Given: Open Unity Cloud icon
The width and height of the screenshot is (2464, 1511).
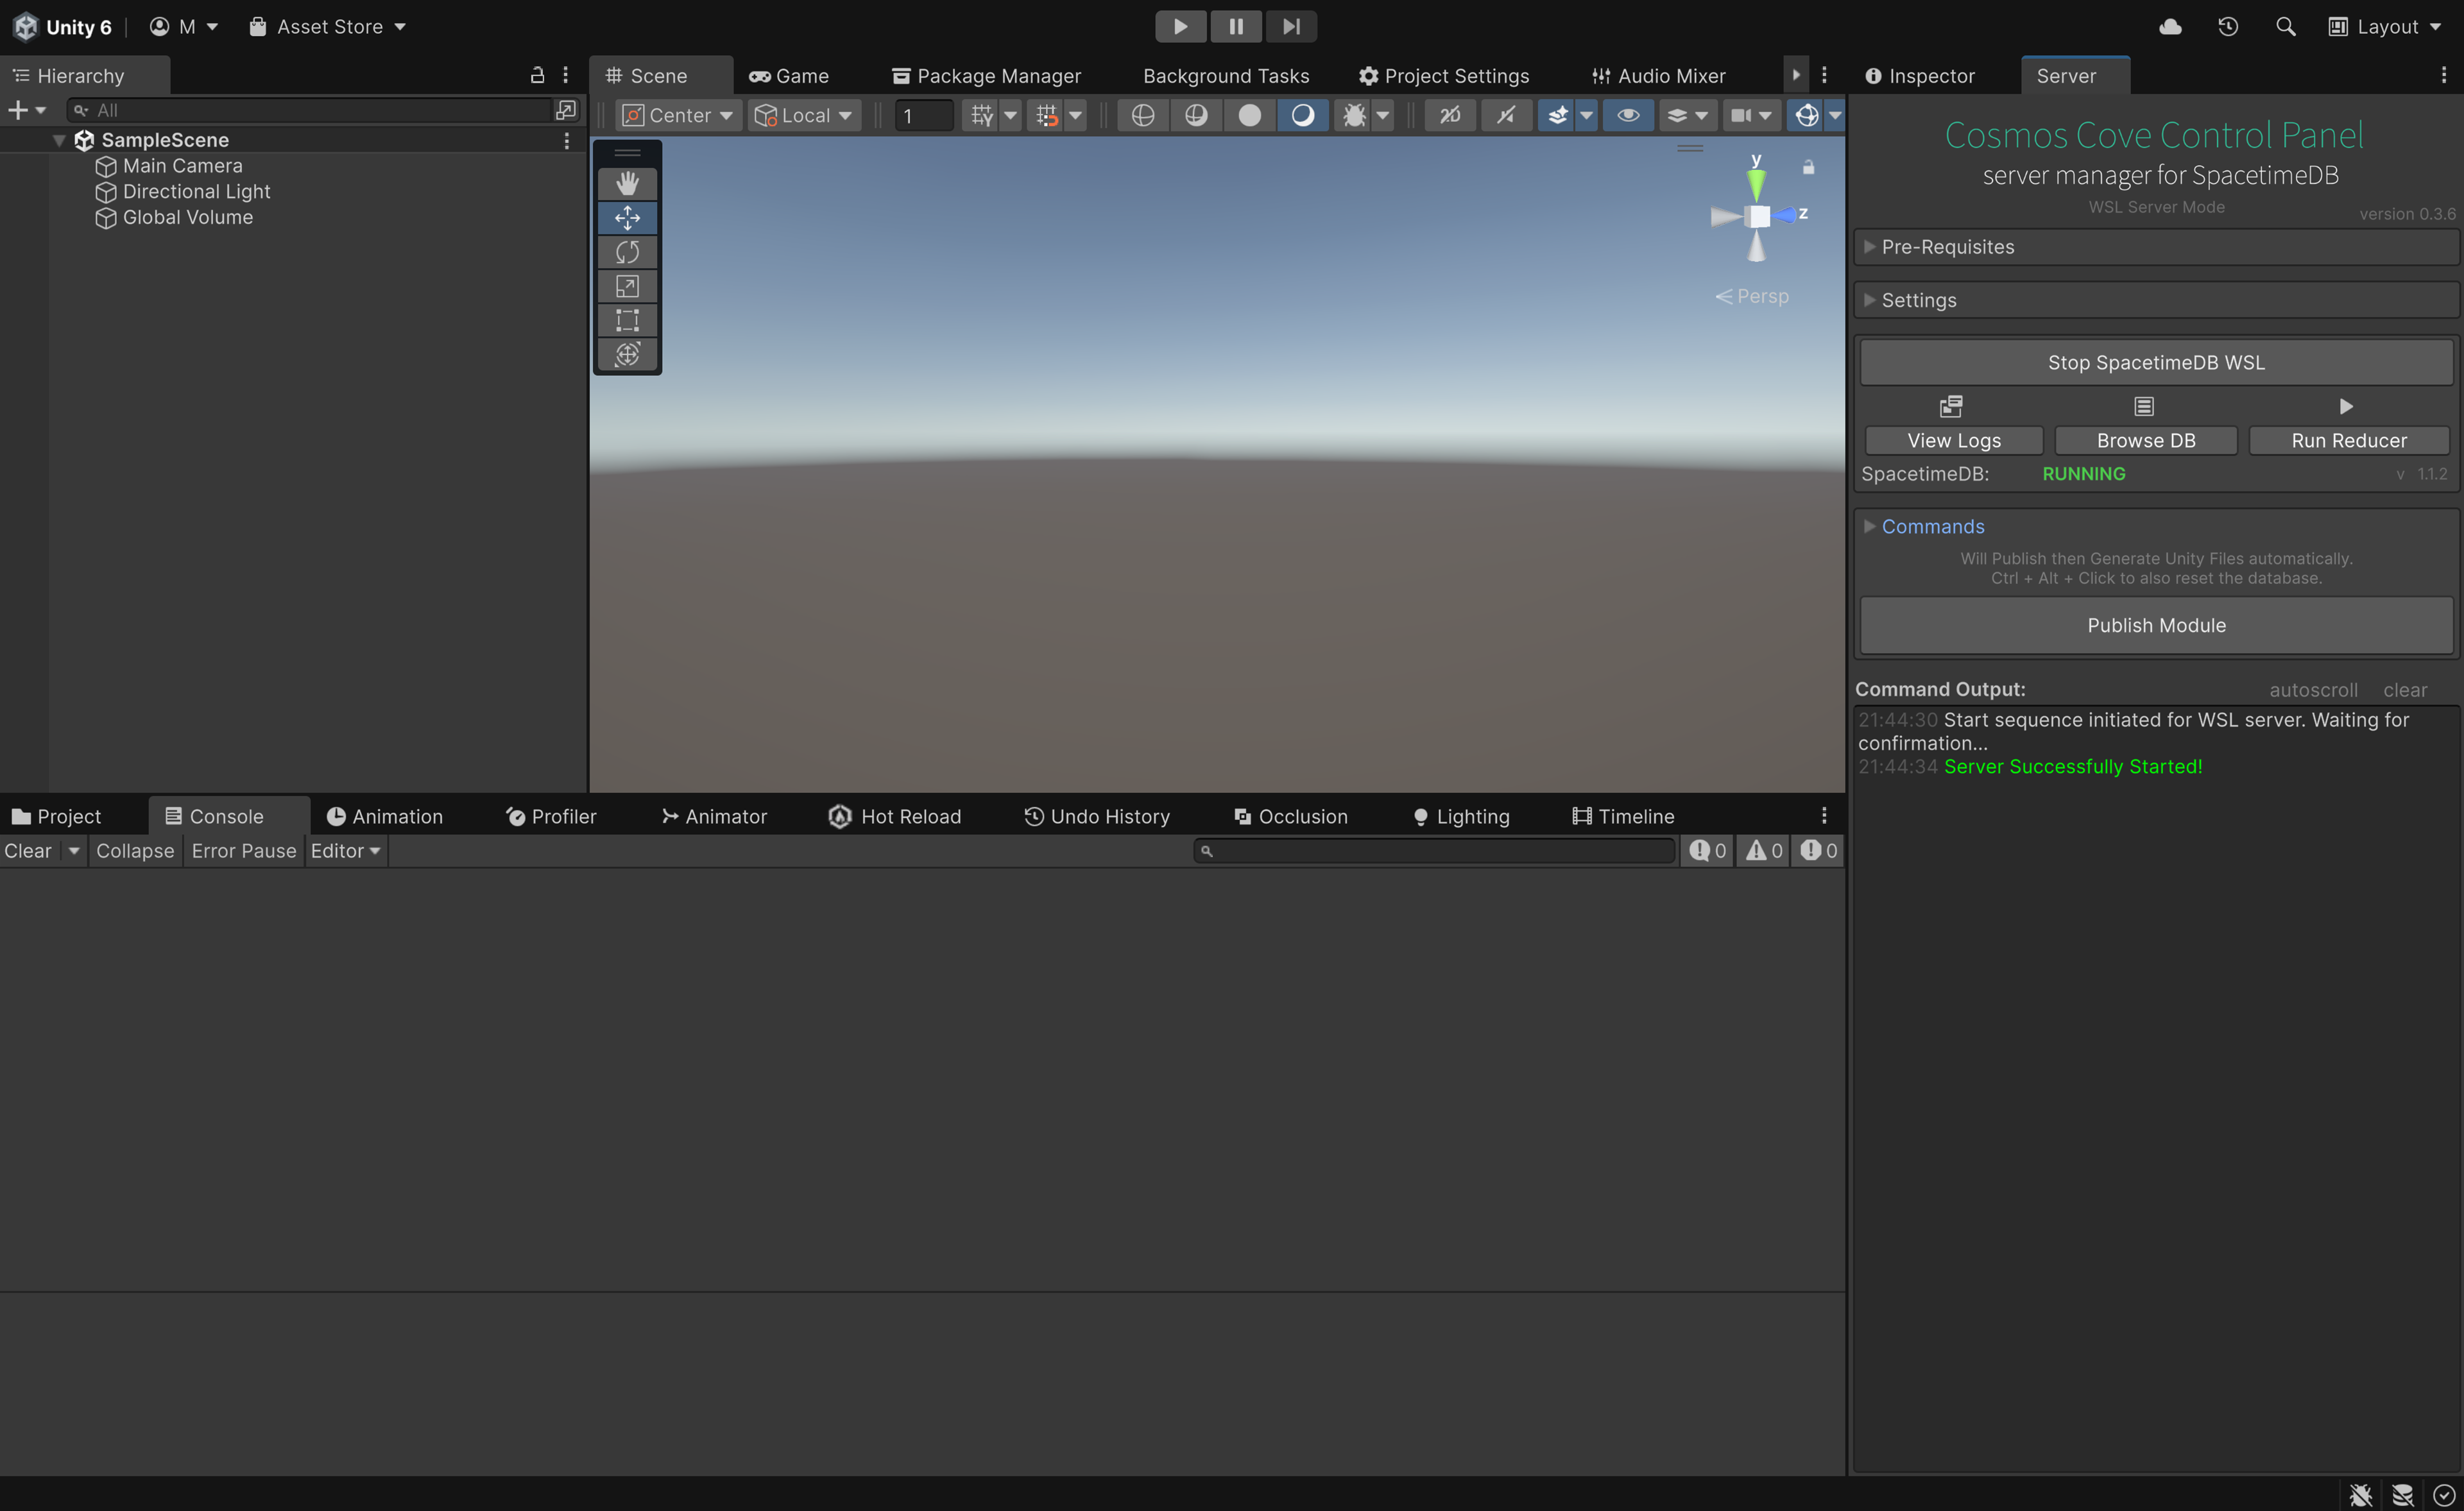Looking at the screenshot, I should tap(2170, 26).
